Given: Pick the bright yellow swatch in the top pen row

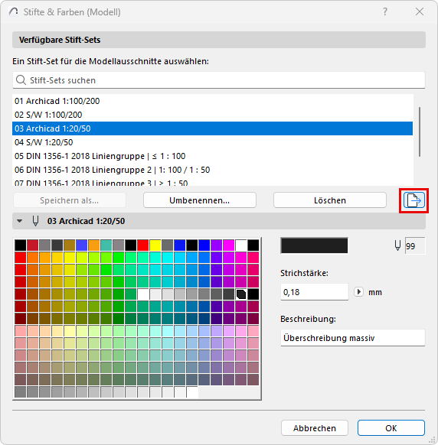Looking at the screenshot, I should (x=155, y=245).
